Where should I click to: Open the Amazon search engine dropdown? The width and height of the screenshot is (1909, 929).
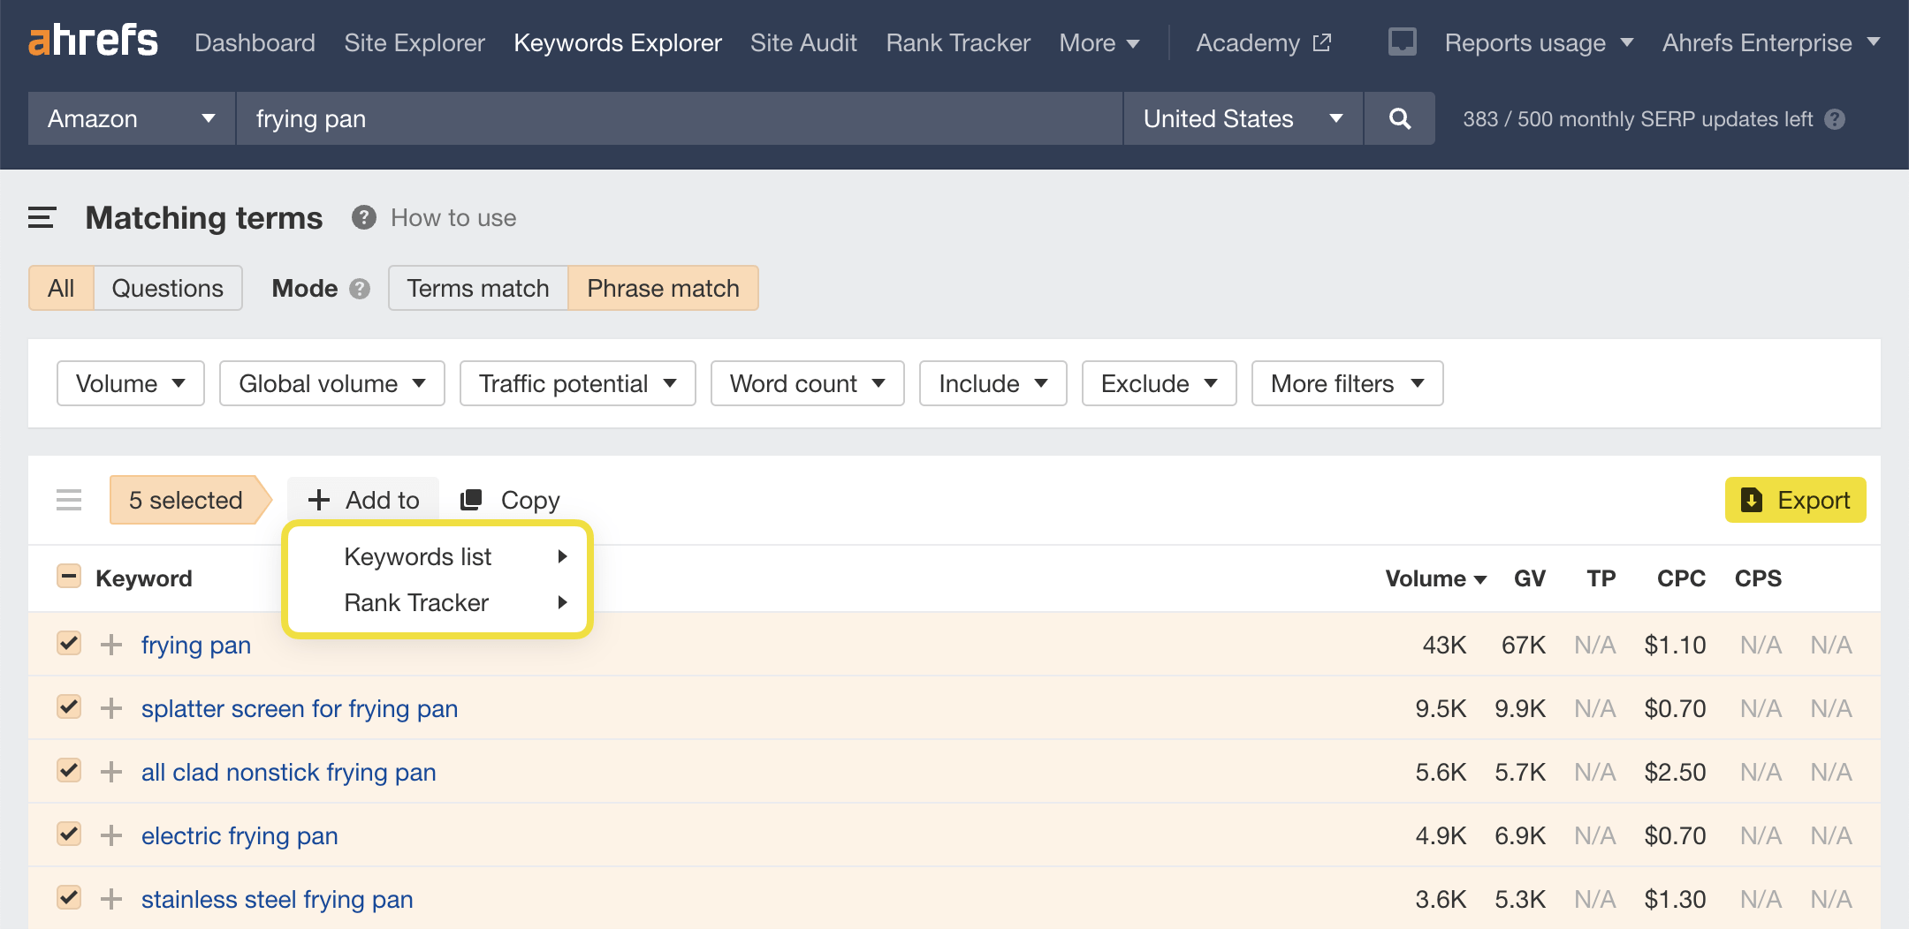click(131, 118)
